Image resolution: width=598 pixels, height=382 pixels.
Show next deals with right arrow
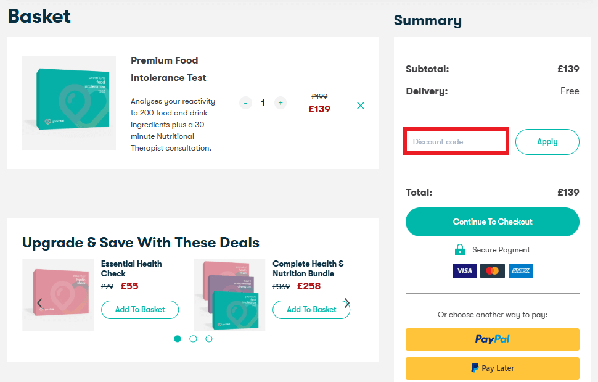pos(347,303)
